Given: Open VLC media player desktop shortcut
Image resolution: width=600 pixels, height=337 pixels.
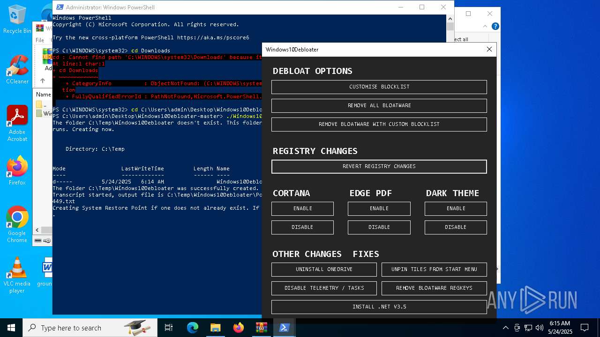Looking at the screenshot, I should [x=17, y=275].
